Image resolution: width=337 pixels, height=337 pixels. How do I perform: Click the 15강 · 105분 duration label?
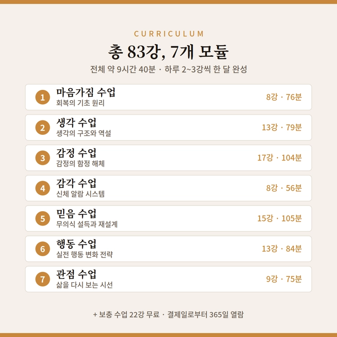[x=279, y=218]
